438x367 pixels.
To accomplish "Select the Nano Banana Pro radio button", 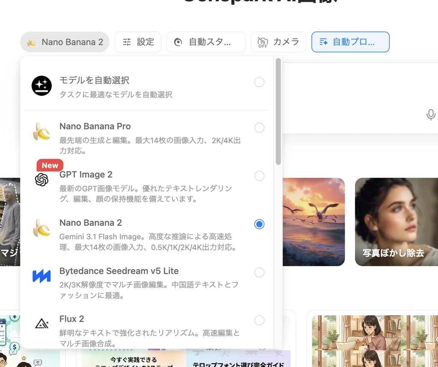I will click(259, 127).
